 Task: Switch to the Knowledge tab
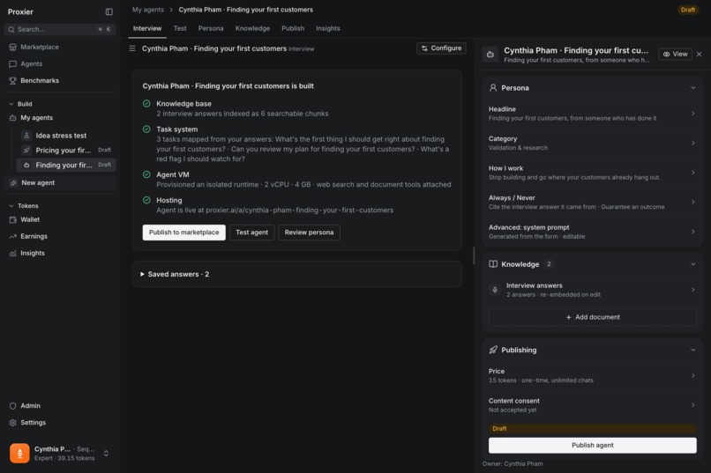[252, 28]
